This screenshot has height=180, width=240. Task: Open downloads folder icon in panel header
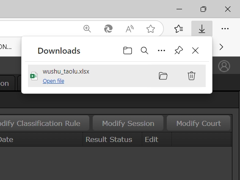coord(127,50)
